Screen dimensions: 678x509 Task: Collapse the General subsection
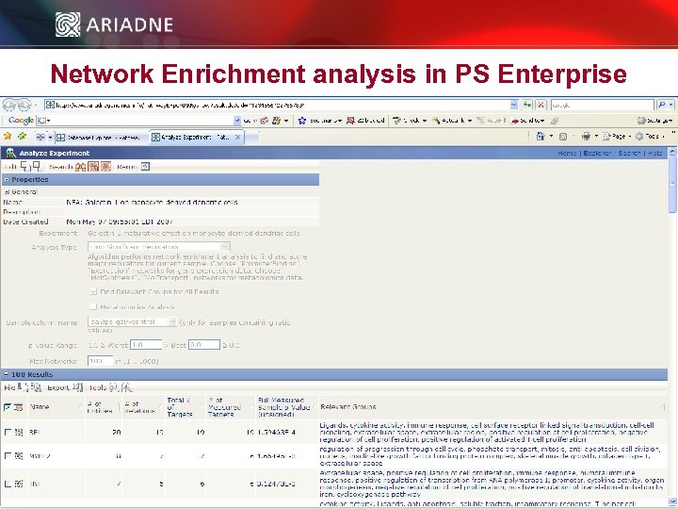[7, 191]
